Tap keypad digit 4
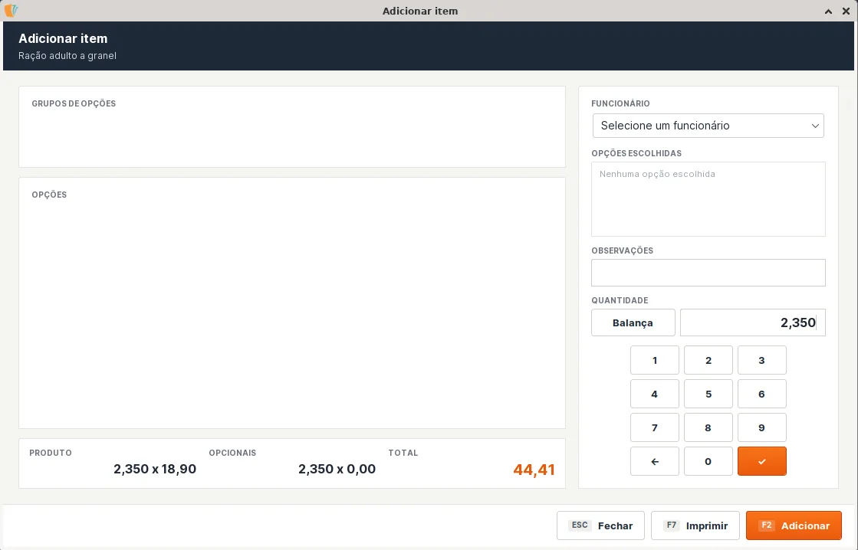Viewport: 858px width, 550px height. click(655, 394)
